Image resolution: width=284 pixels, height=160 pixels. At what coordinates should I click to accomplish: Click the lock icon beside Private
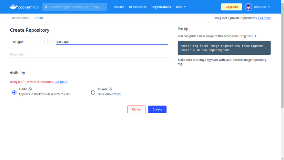click(111, 89)
